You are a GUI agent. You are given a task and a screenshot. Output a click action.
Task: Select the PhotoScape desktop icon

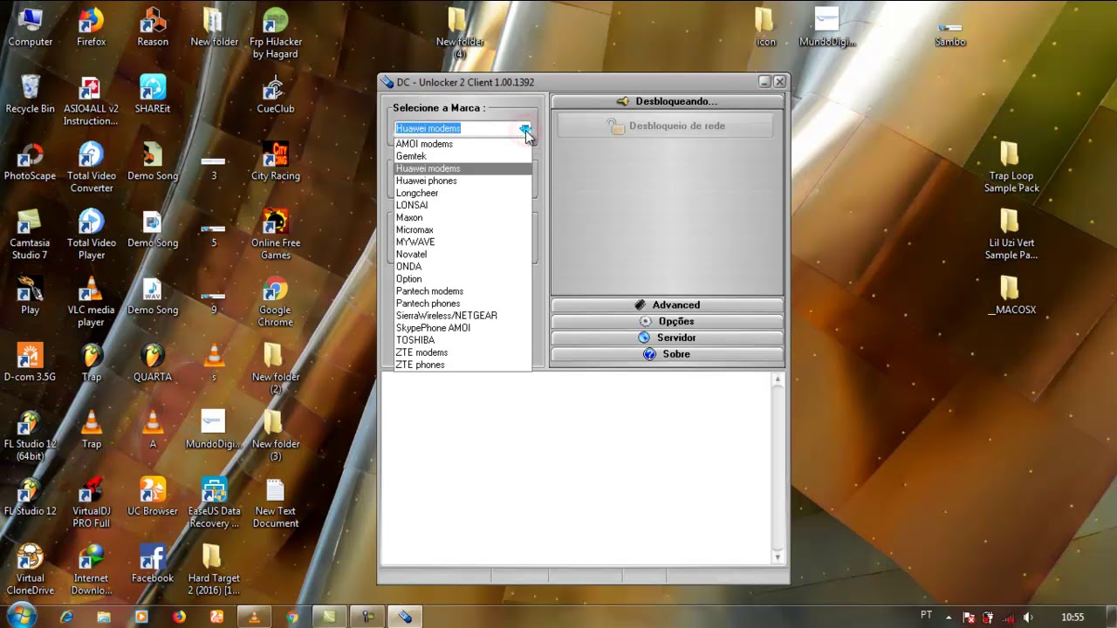coord(30,161)
